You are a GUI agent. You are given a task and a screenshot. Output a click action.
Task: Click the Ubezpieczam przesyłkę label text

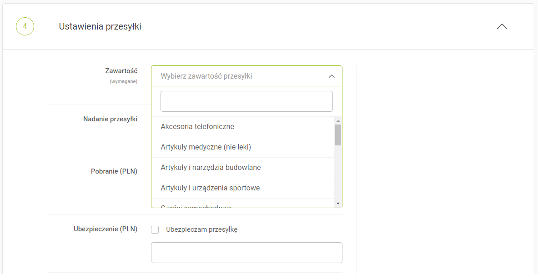202,229
